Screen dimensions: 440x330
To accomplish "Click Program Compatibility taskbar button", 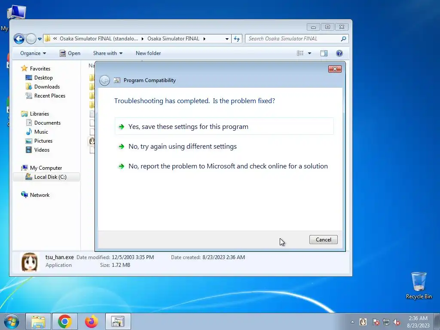I will pos(118,321).
